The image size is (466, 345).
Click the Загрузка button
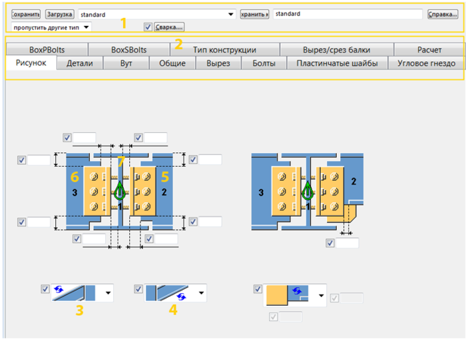tap(59, 14)
